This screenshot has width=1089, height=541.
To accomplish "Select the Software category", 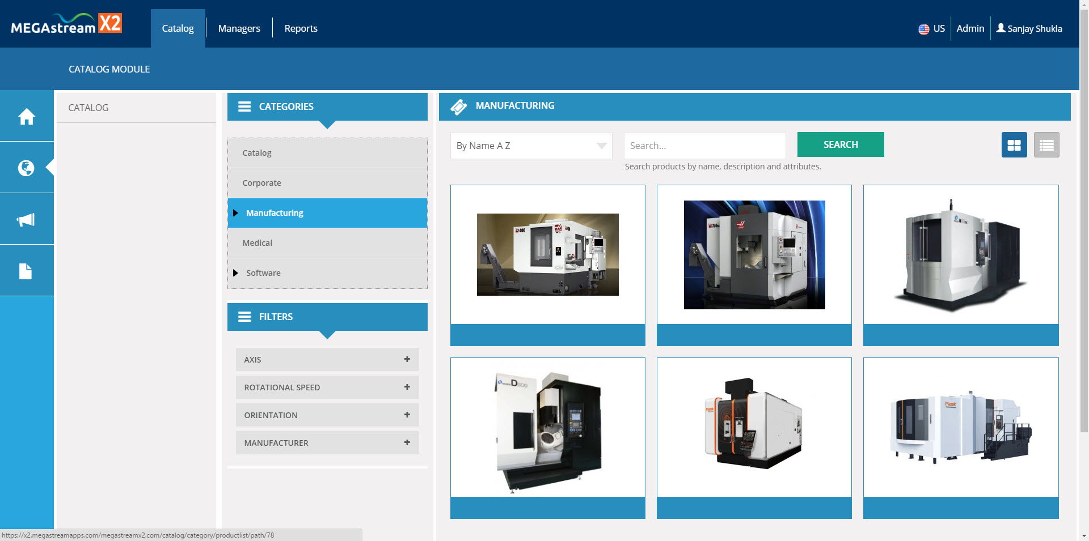I will 328,273.
